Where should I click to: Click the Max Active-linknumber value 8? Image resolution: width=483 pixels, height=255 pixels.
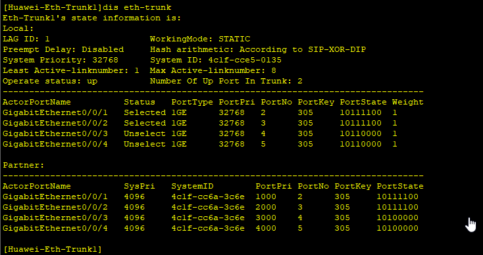point(274,71)
